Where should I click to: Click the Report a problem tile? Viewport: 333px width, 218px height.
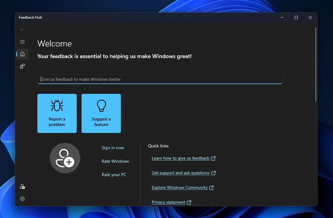pyautogui.click(x=57, y=114)
